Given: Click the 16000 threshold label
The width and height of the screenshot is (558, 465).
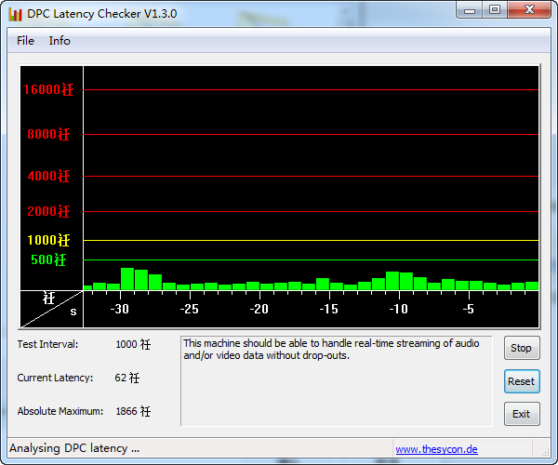Looking at the screenshot, I should click(x=48, y=89).
